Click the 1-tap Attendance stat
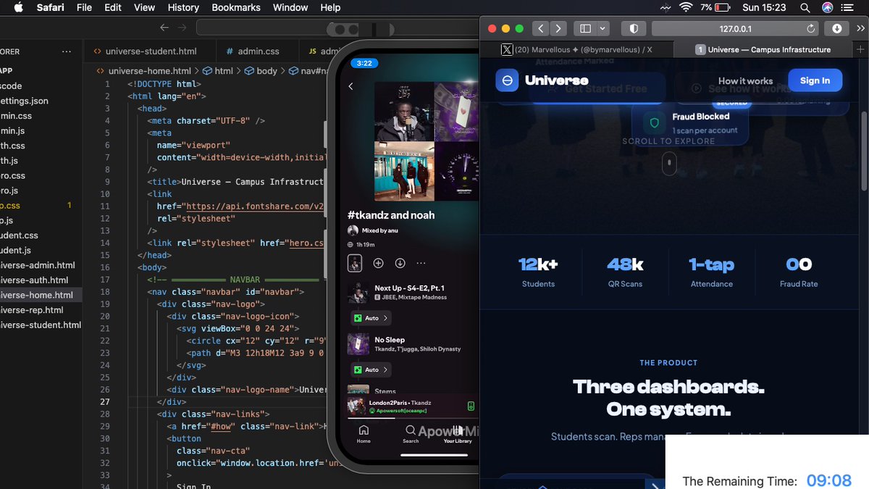 (711, 272)
